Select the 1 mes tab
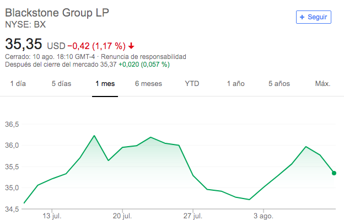 click(x=105, y=84)
